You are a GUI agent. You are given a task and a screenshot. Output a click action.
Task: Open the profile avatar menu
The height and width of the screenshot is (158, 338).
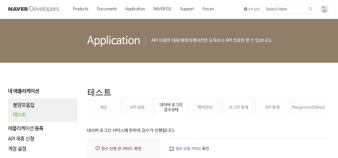(x=324, y=9)
